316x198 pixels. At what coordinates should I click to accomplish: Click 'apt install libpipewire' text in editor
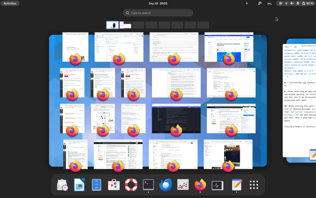302,112
